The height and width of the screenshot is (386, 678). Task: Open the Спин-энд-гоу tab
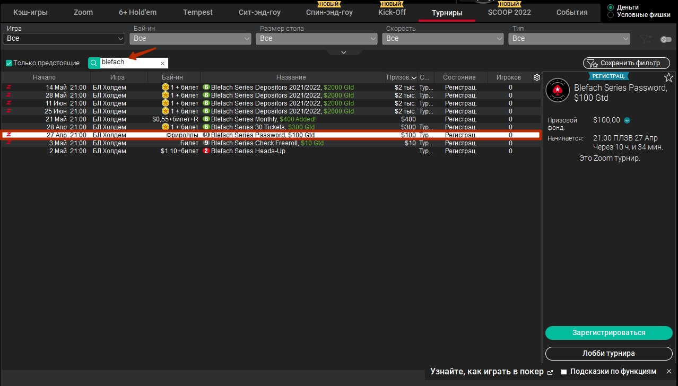tap(329, 12)
